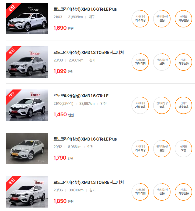The height and width of the screenshot is (211, 195).
Task: Open the 1,850만원 XM3 car photo
Action: click(x=27, y=192)
